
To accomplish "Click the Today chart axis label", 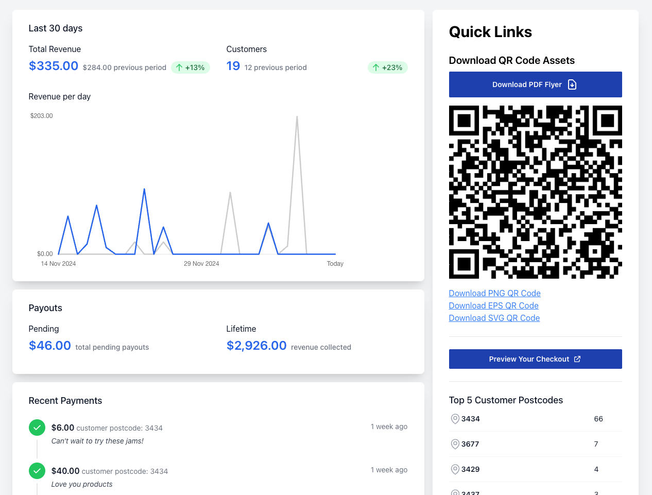I will 335,264.
